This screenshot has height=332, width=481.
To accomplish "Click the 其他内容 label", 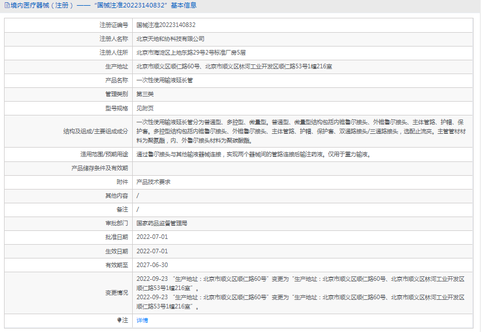I will [x=117, y=196].
